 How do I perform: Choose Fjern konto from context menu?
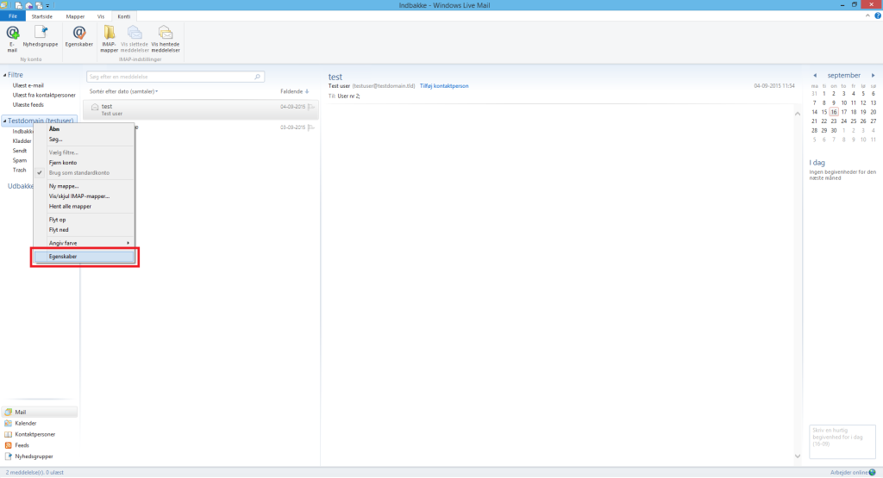85,163
